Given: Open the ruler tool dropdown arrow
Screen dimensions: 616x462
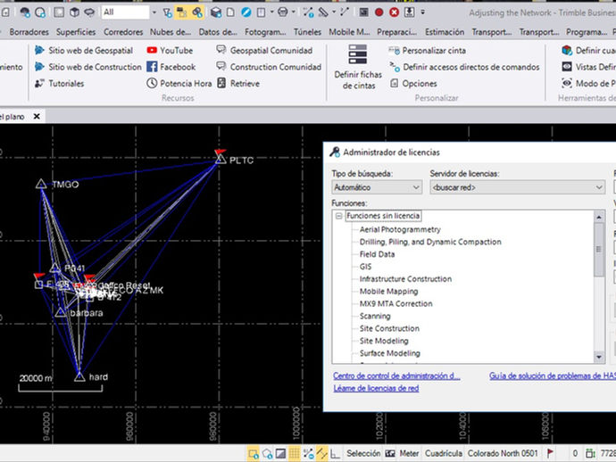Looking at the screenshot, I should pos(334,12).
